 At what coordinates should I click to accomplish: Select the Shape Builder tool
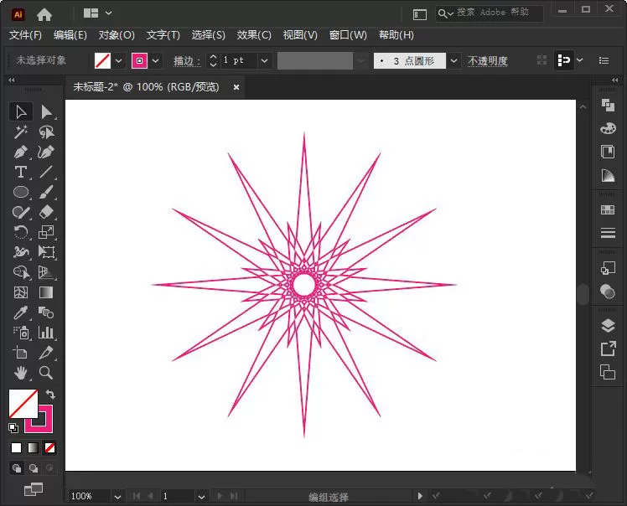tap(20, 272)
